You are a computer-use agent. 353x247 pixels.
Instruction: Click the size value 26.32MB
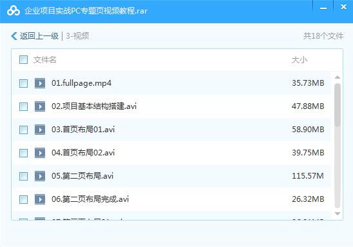(x=308, y=199)
